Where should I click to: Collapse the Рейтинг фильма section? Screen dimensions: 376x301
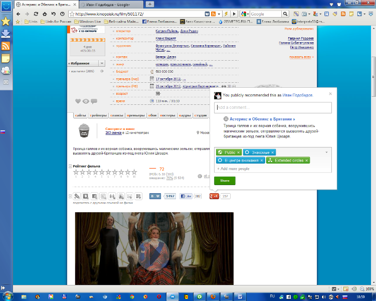[x=70, y=166]
